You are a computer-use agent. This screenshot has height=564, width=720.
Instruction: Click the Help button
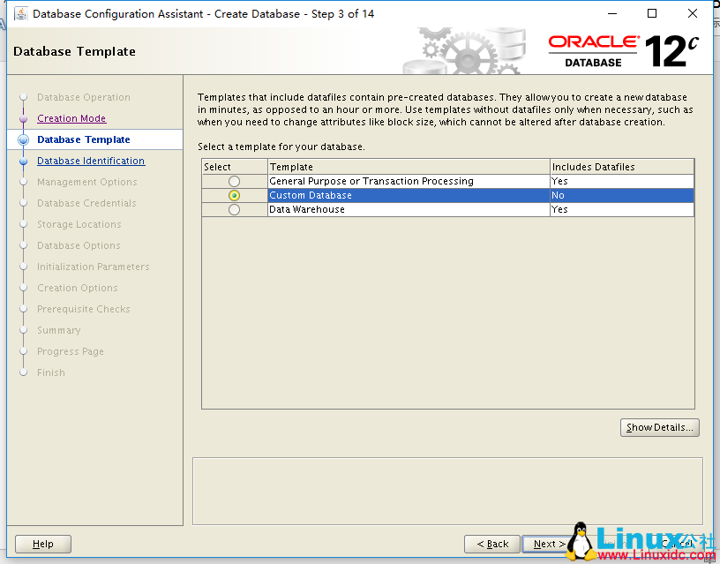(42, 544)
